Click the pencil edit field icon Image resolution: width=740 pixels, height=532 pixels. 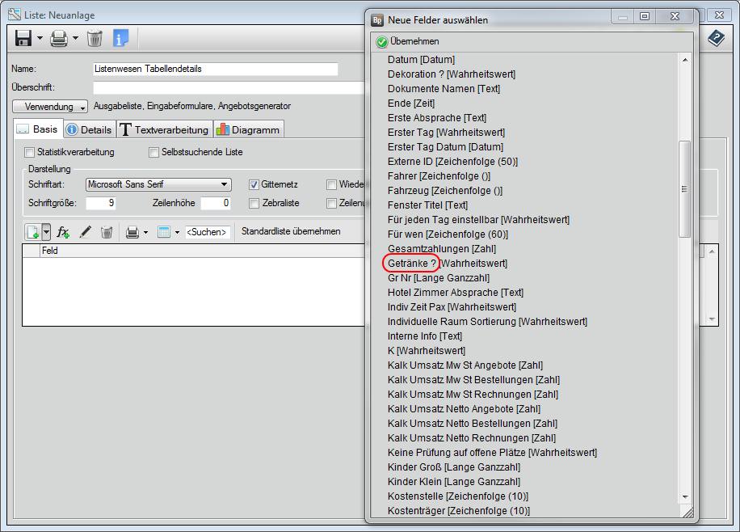(85, 232)
